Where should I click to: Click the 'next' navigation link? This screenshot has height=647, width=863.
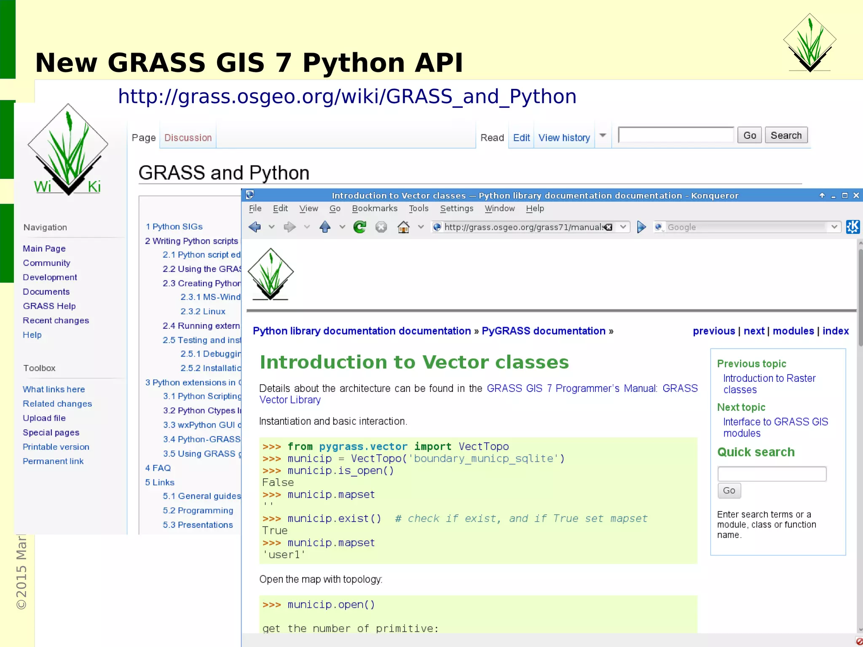point(754,331)
